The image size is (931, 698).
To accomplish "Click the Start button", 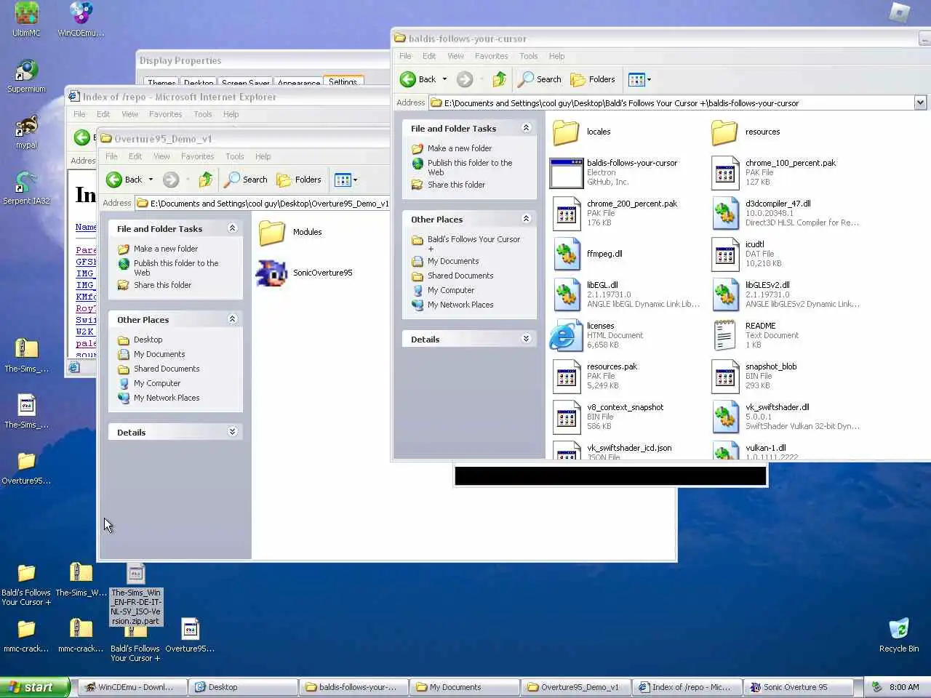I will tap(35, 687).
